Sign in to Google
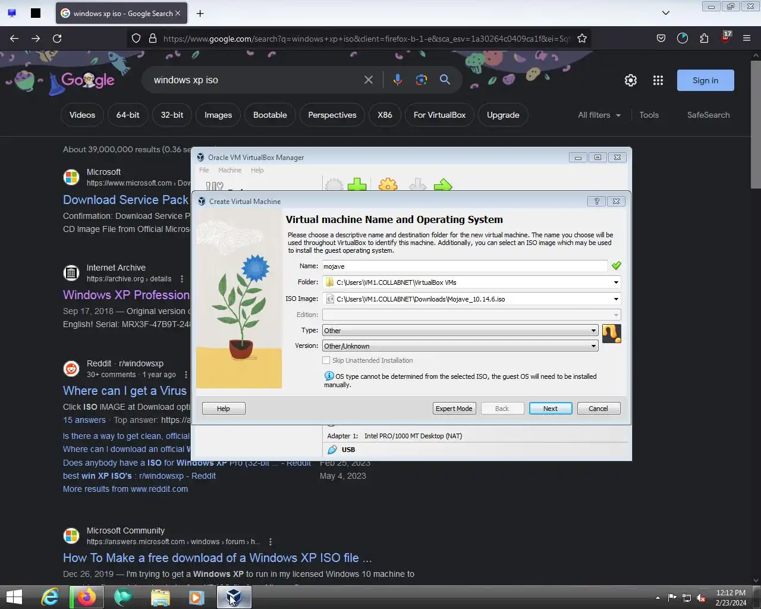This screenshot has height=609, width=761. point(705,80)
